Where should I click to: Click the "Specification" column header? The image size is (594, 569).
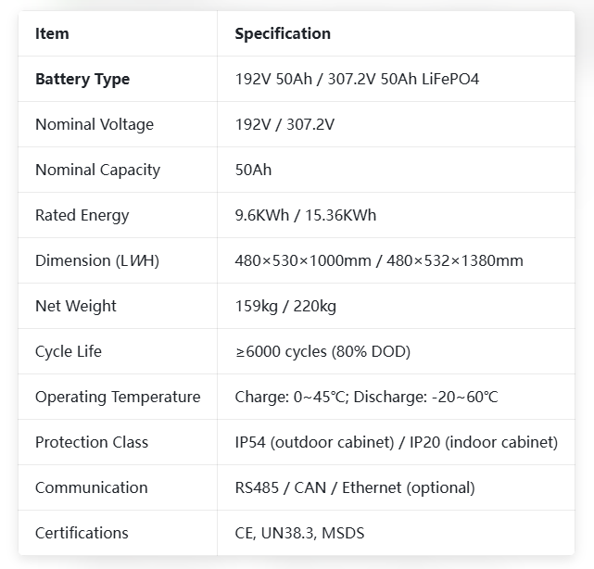pos(283,33)
